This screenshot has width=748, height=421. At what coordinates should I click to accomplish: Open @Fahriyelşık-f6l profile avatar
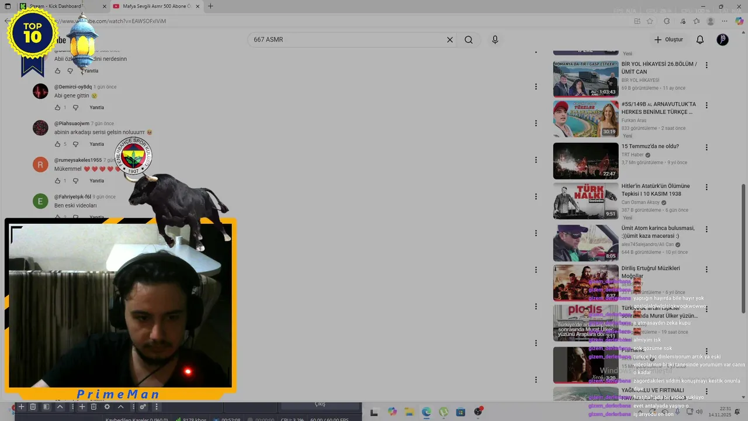pos(40,201)
